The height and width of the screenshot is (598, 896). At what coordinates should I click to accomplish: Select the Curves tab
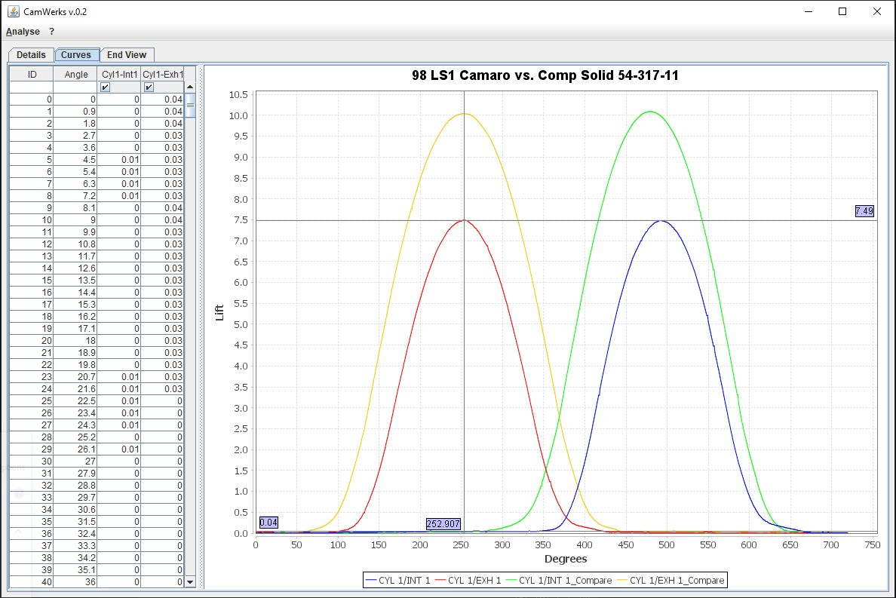(76, 55)
